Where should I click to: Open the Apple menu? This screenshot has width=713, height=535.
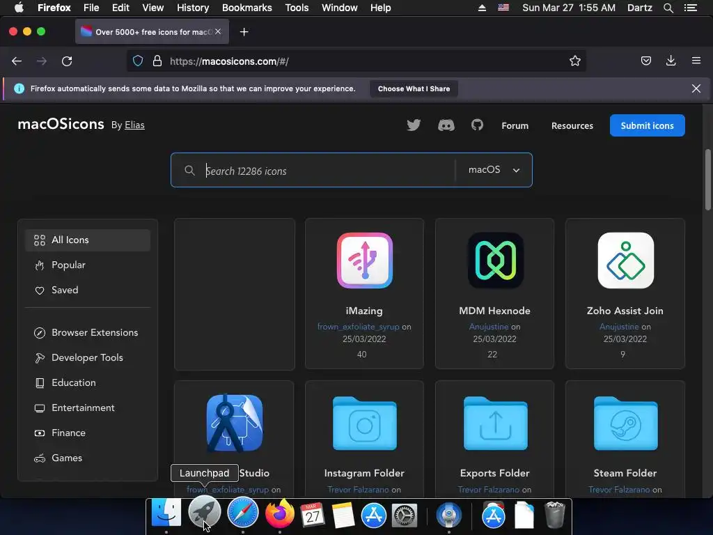click(19, 8)
